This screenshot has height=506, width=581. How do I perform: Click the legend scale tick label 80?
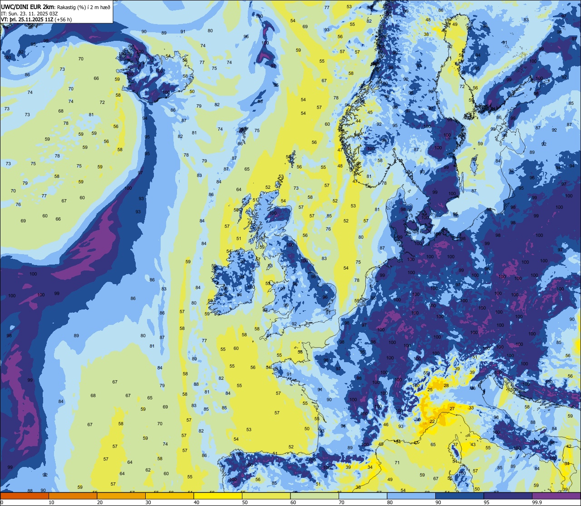click(390, 502)
